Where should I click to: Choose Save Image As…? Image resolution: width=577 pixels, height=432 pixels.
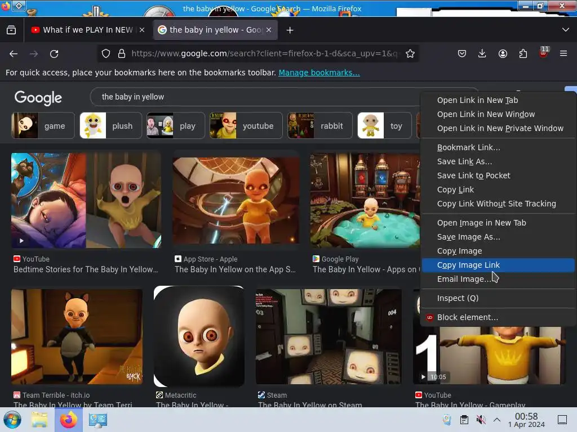pyautogui.click(x=498, y=237)
